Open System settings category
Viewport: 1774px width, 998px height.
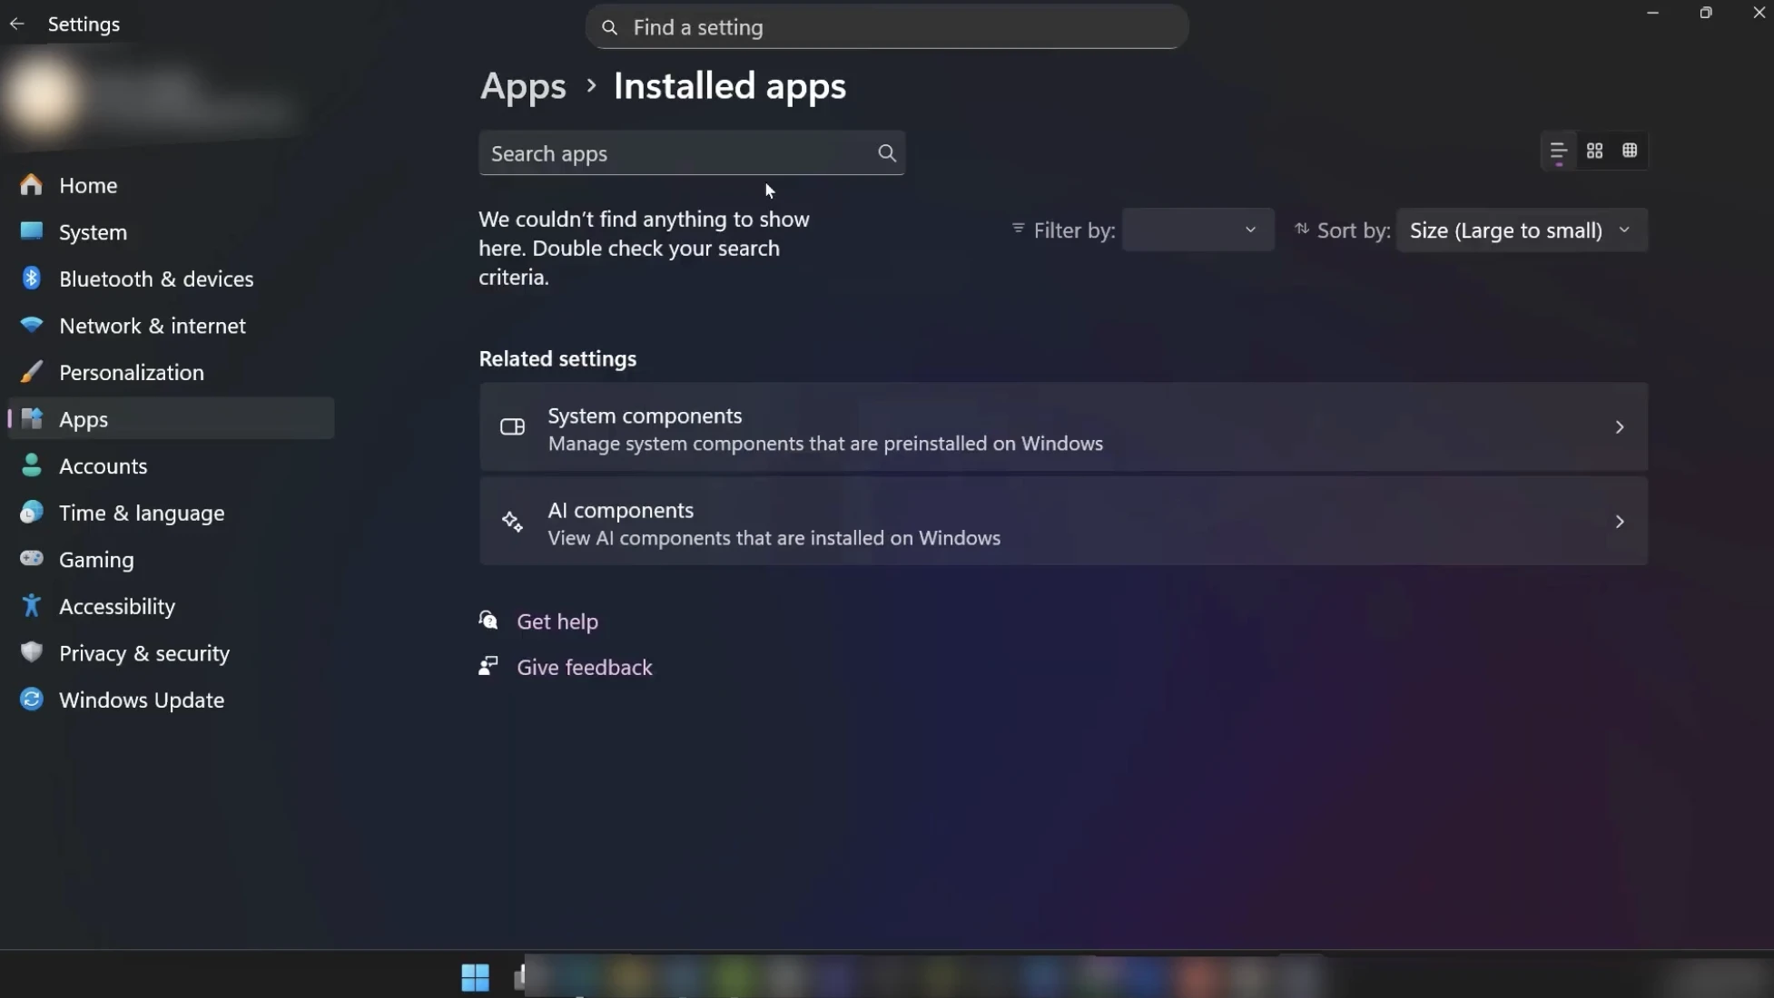point(171,232)
